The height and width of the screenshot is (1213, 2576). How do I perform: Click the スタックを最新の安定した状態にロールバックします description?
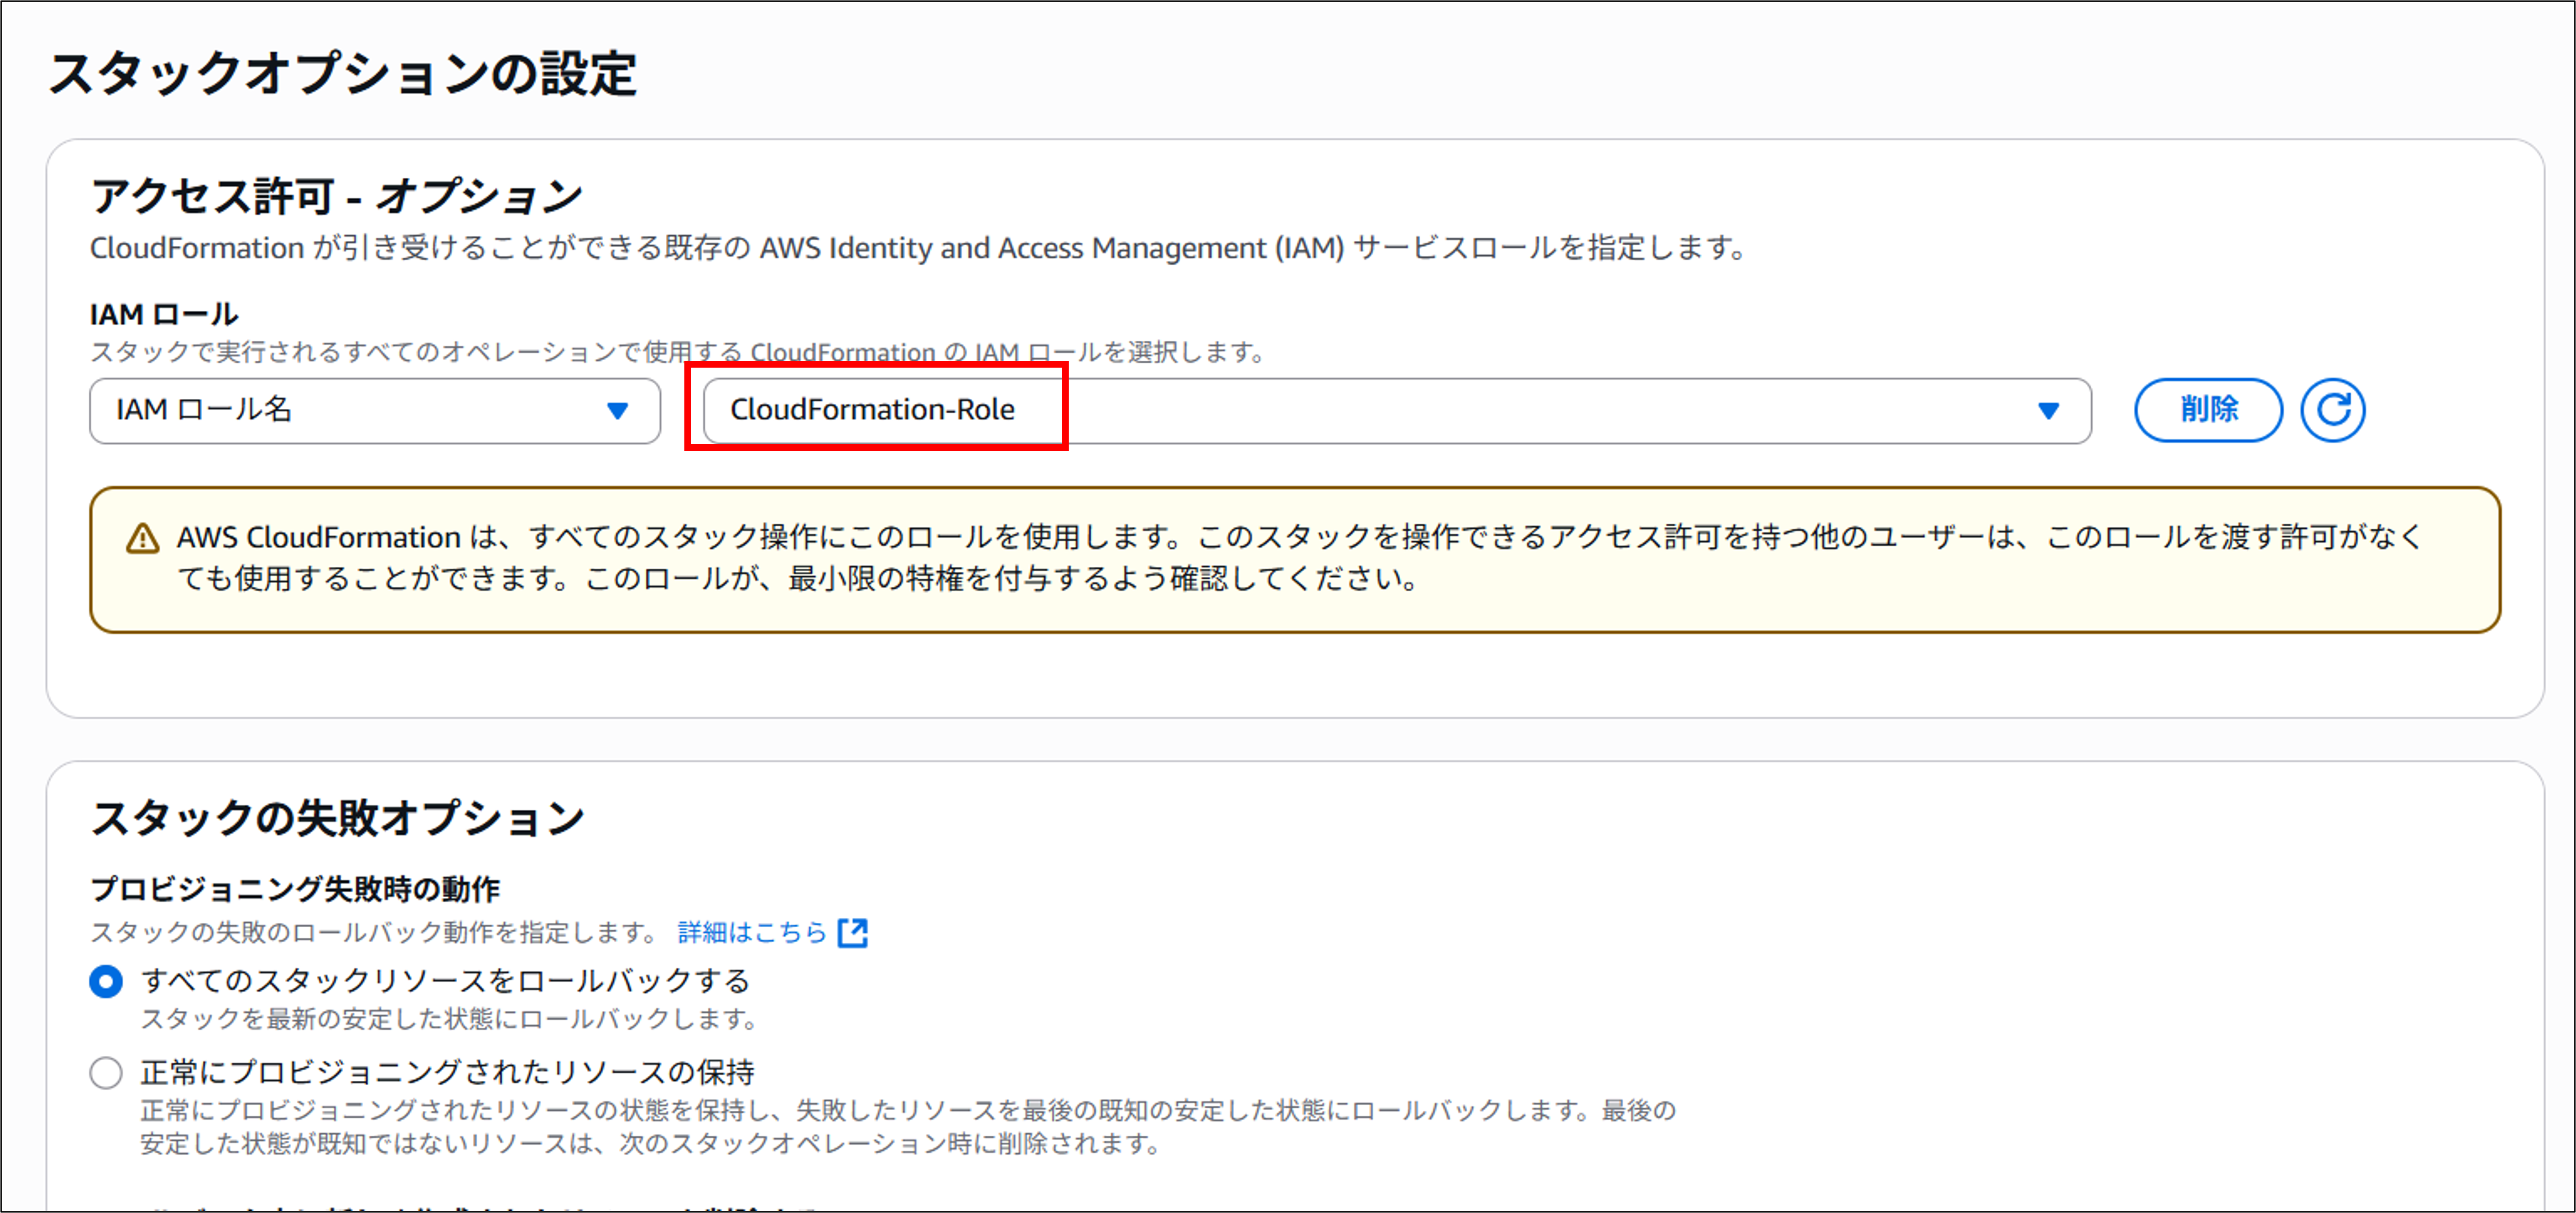click(x=449, y=1019)
